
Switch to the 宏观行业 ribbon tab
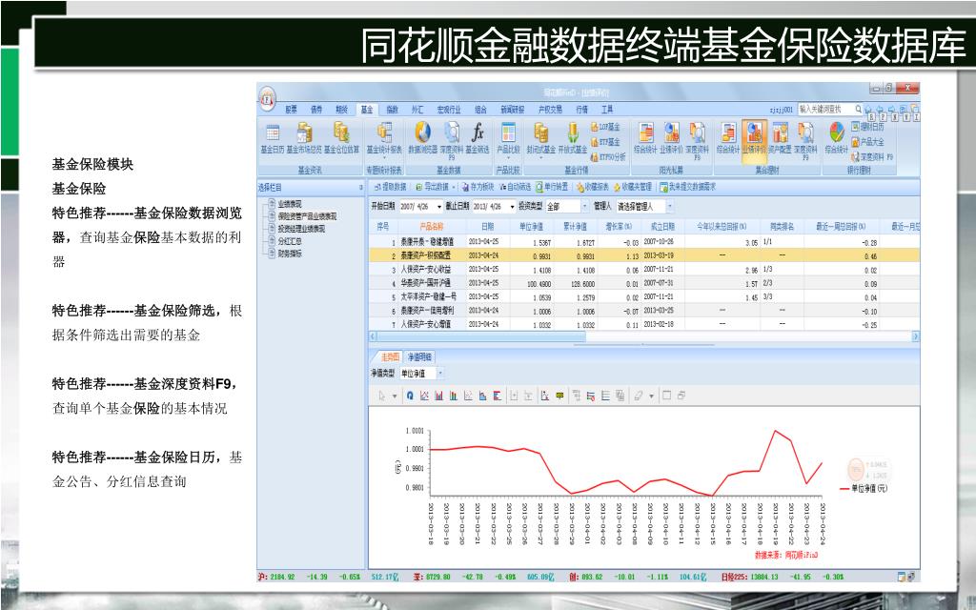[x=449, y=110]
